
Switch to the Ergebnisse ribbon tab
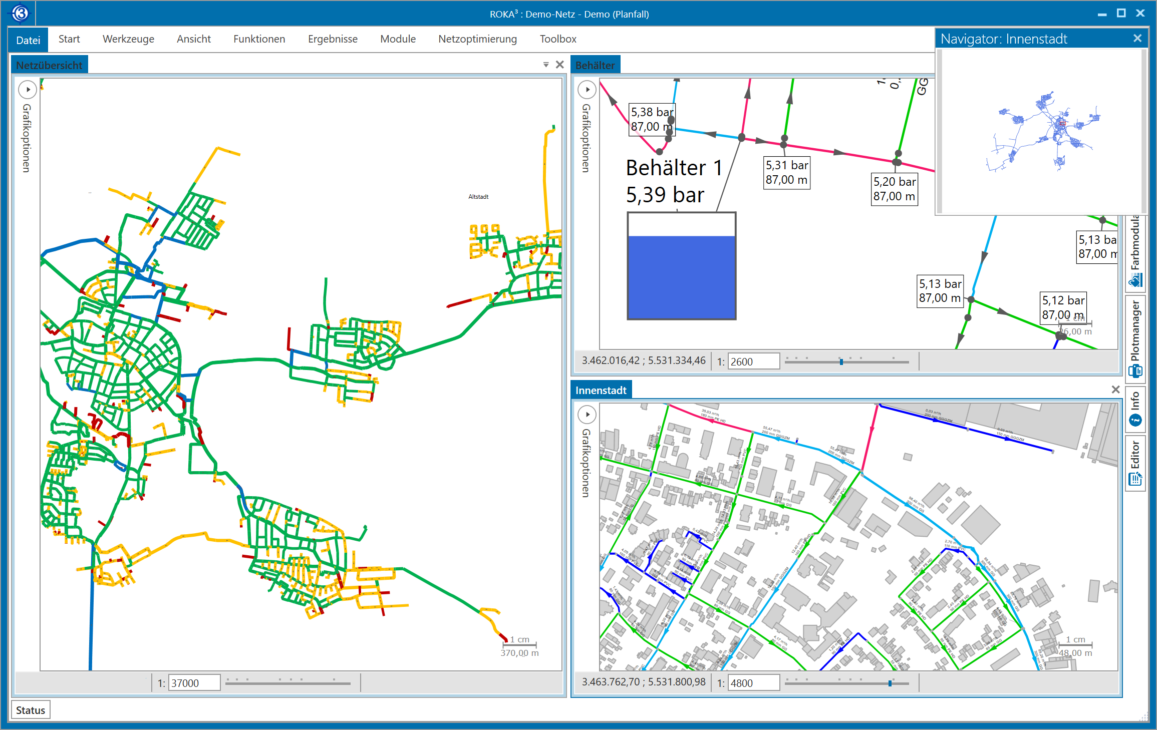[x=333, y=39]
